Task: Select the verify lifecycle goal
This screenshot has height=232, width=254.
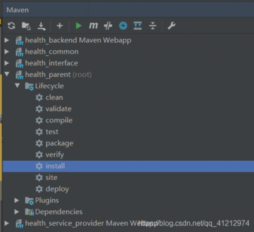Action: coord(54,155)
